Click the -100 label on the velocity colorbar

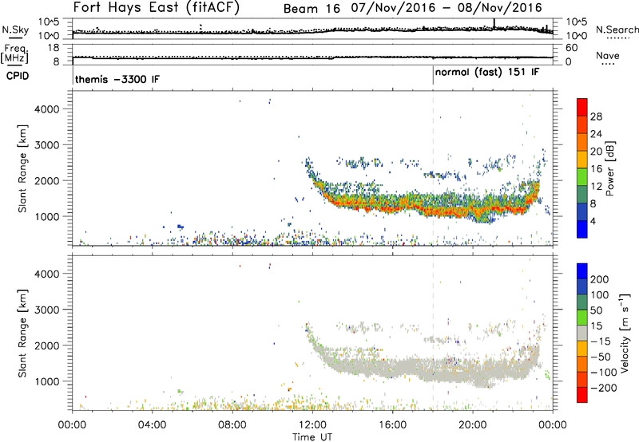click(604, 373)
